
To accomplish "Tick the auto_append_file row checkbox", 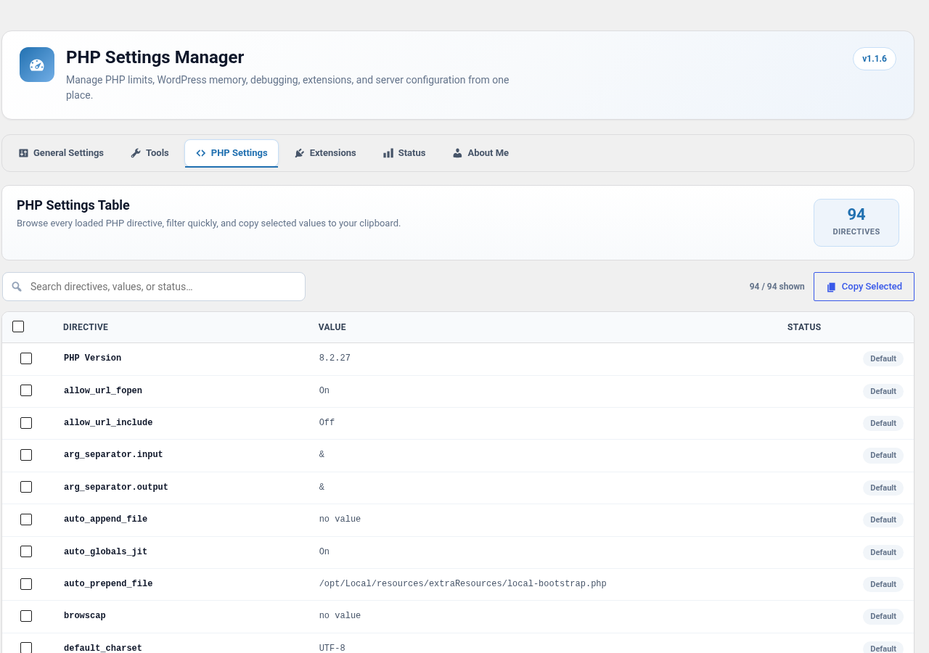I will (x=26, y=519).
